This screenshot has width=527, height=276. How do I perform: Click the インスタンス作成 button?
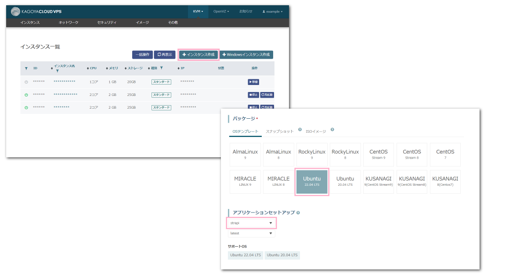tap(199, 55)
